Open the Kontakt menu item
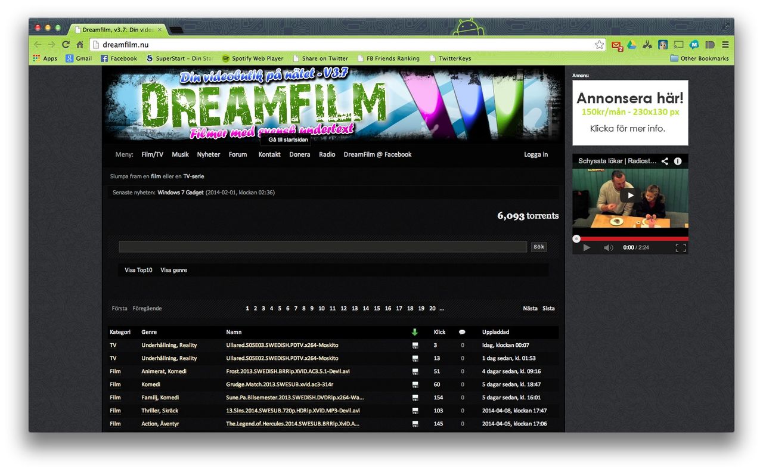The height and width of the screenshot is (472, 763). tap(269, 154)
